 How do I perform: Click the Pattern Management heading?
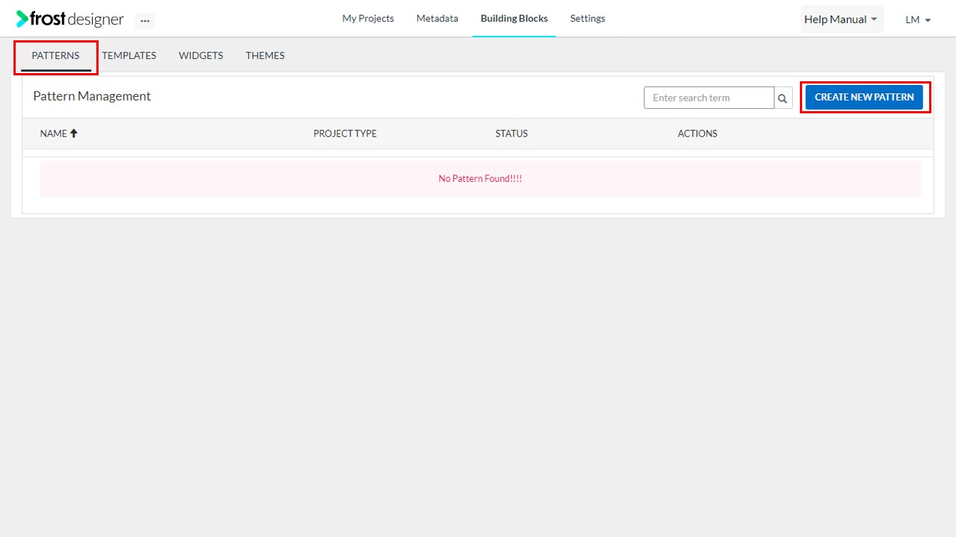(x=92, y=96)
